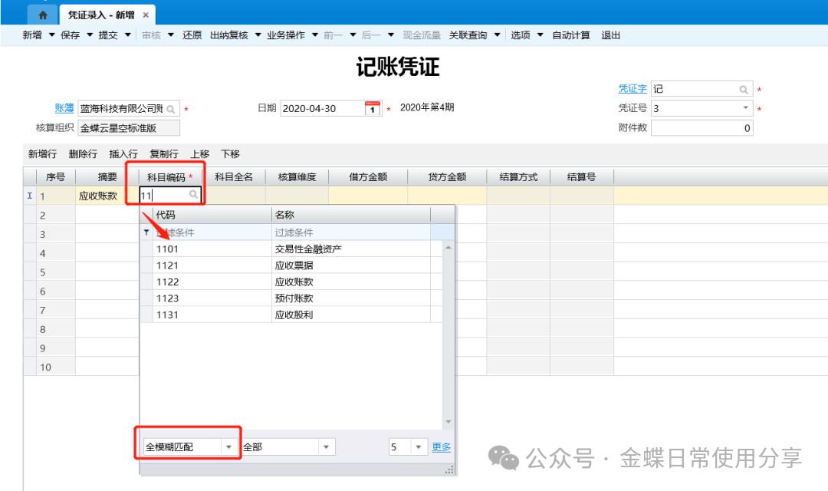Viewport: 828px width, 491px height.
Task: Open the 全部 scope dropdown
Action: click(326, 447)
